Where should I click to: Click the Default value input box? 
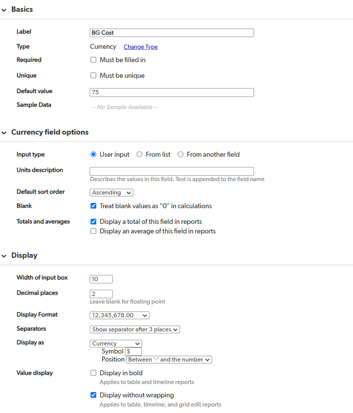coord(172,92)
